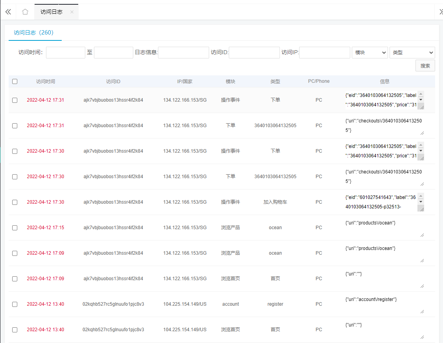Viewport: 443px width, 343px height.
Task: Click 加入购物车 type cell
Action: pyautogui.click(x=275, y=202)
